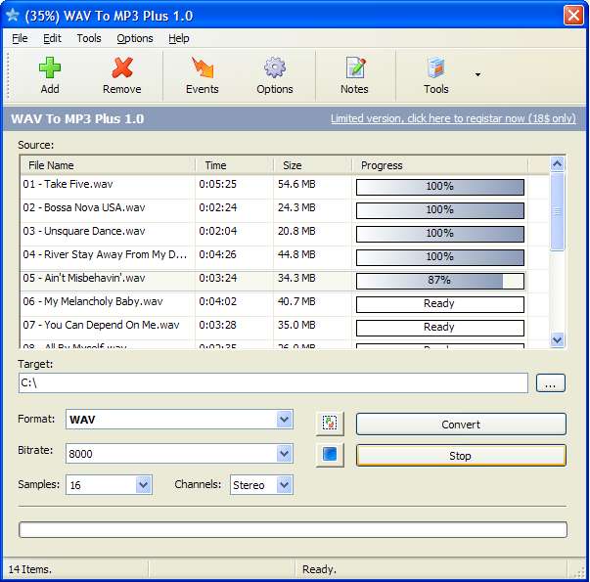Sort by the Progress column header

[x=440, y=165]
